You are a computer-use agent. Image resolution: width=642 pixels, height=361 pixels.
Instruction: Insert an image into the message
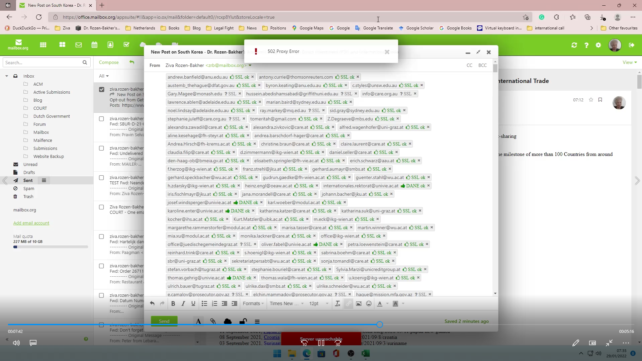(359, 303)
